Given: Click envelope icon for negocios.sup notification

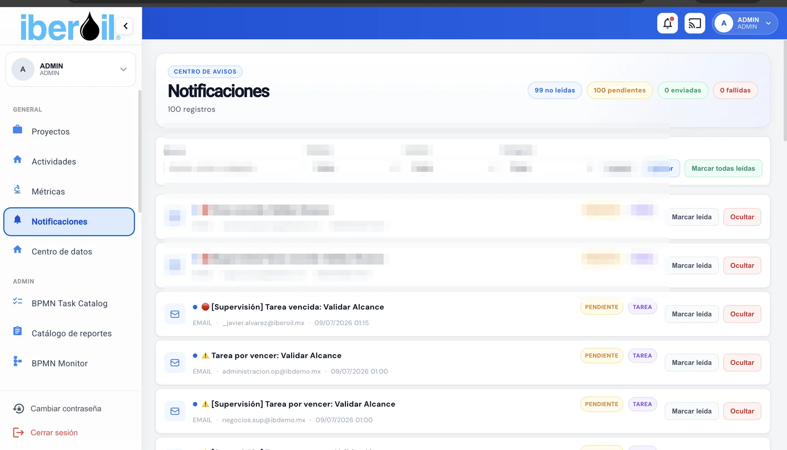Looking at the screenshot, I should [175, 411].
